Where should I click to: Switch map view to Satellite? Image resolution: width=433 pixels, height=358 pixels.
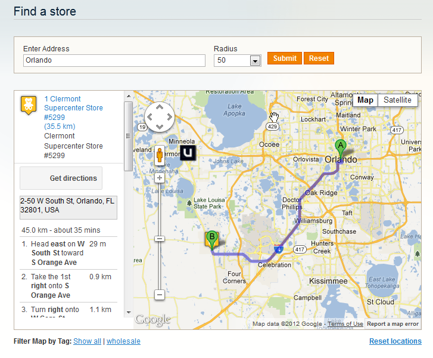397,100
